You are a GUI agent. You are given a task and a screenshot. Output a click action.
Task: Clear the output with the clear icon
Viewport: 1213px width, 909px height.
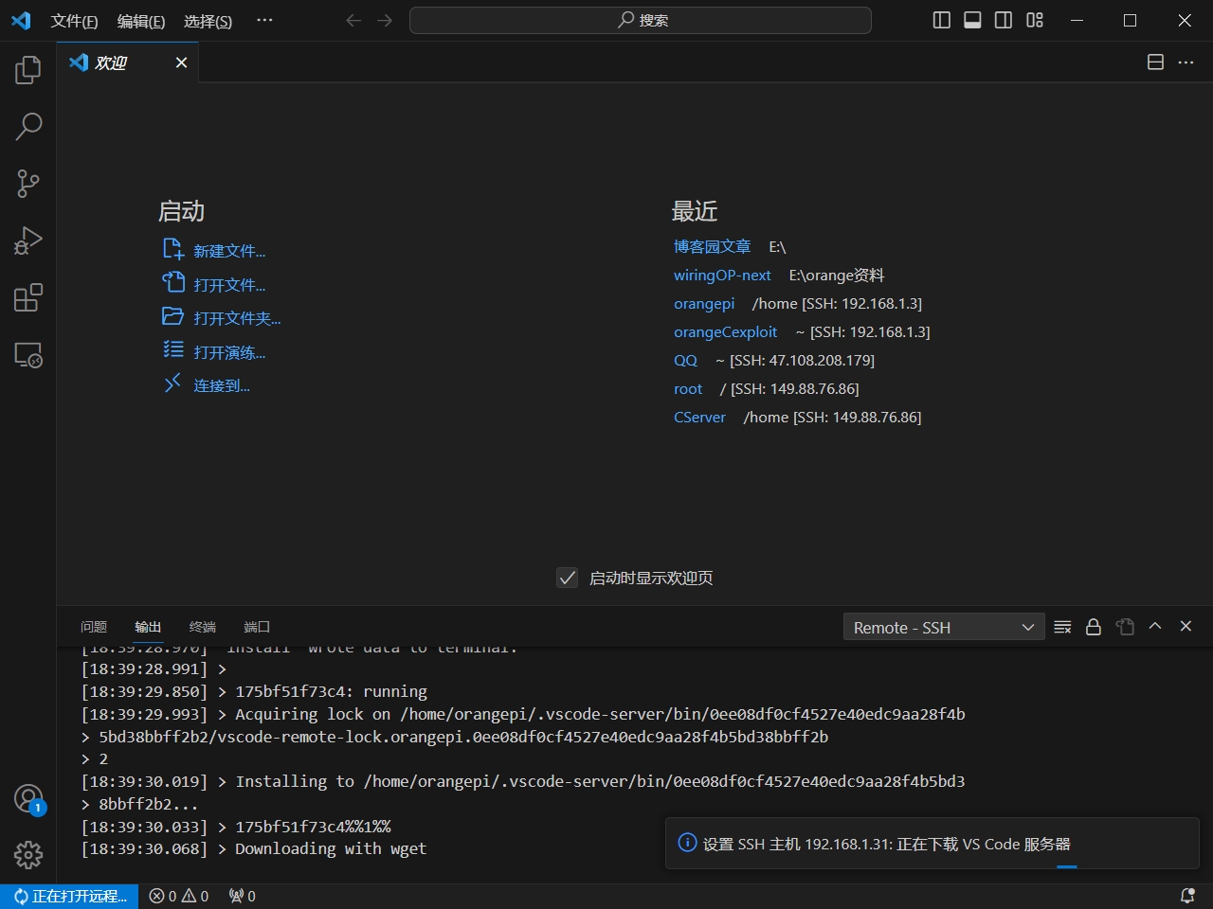tap(1062, 627)
